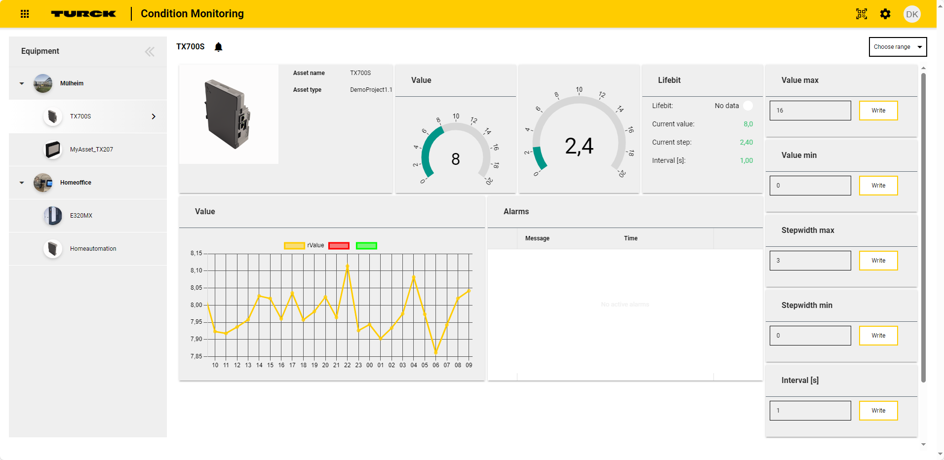Click the Homeautomation device icon
Screen dimensions: 944x460
click(x=53, y=249)
